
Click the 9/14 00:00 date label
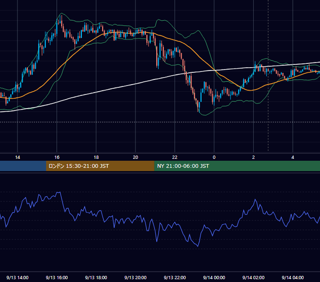pyautogui.click(x=214, y=277)
